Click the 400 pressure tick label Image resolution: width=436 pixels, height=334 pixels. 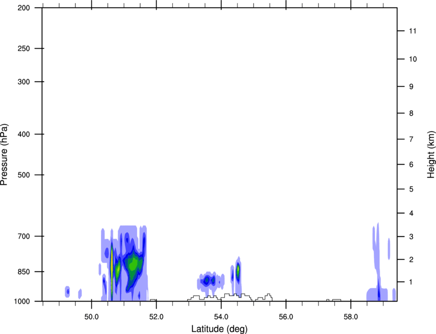pos(24,134)
